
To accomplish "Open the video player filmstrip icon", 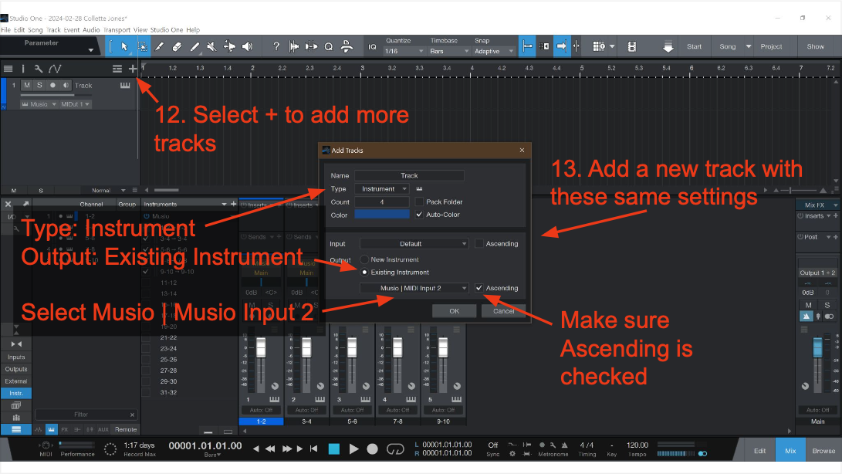I will coord(632,47).
